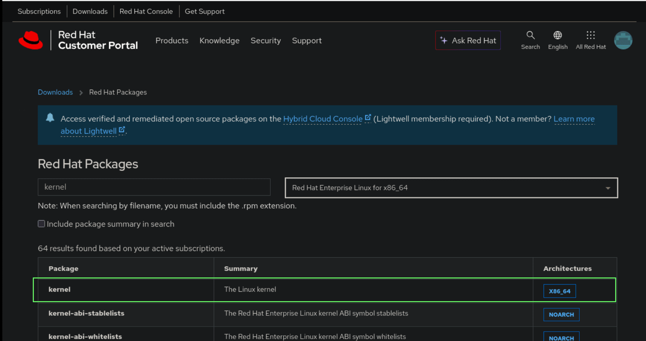Expand the Red Hat Enterprise Linux for x86_64 dropdown
Image resolution: width=646 pixels, height=341 pixels.
tap(451, 188)
